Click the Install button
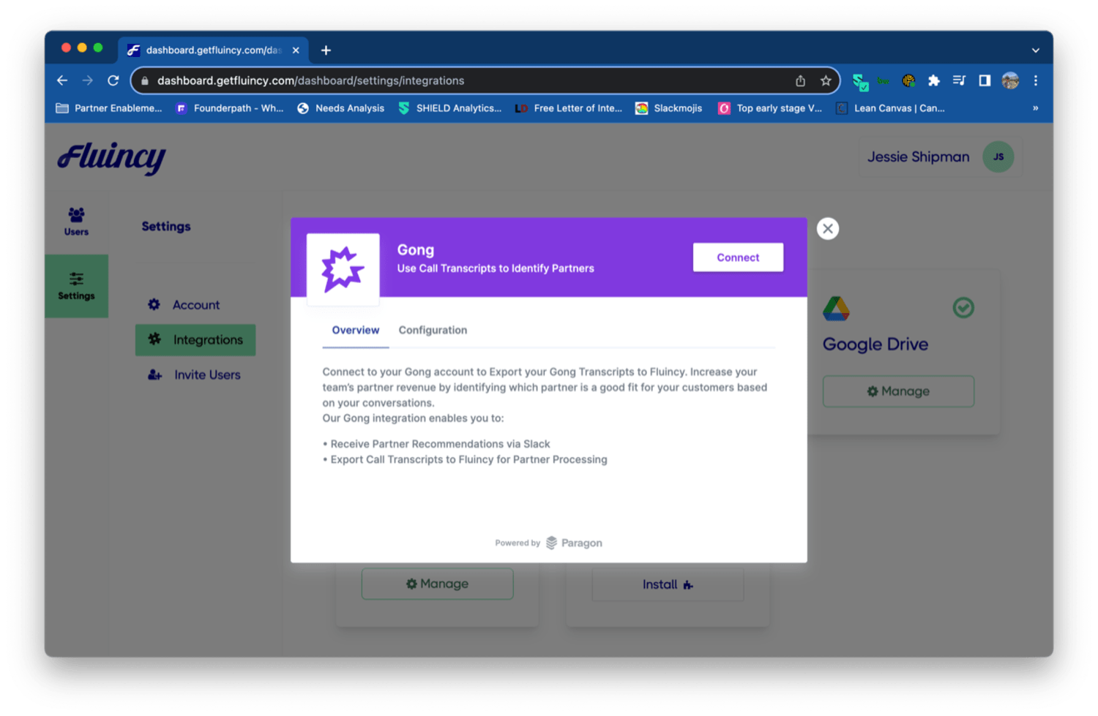 coord(667,584)
